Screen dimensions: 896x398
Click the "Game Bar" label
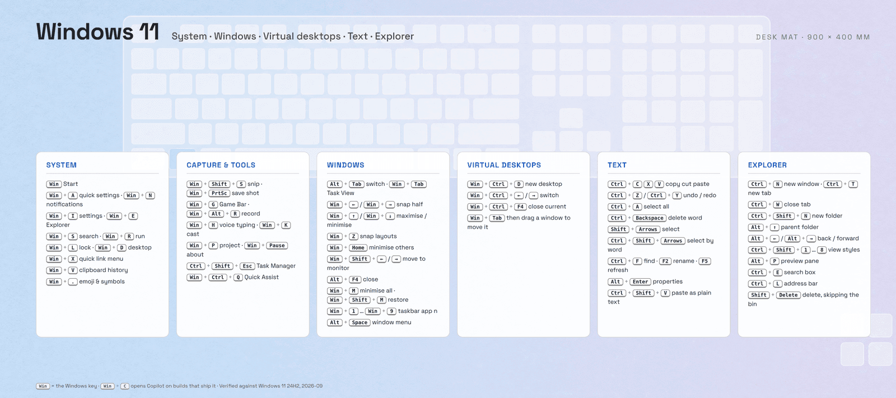click(232, 204)
